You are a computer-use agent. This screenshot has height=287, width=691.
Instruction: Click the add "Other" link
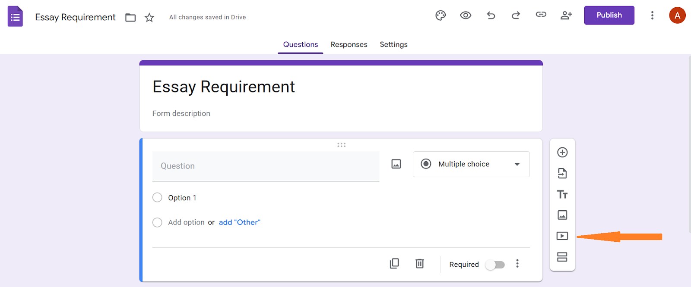[x=240, y=222]
